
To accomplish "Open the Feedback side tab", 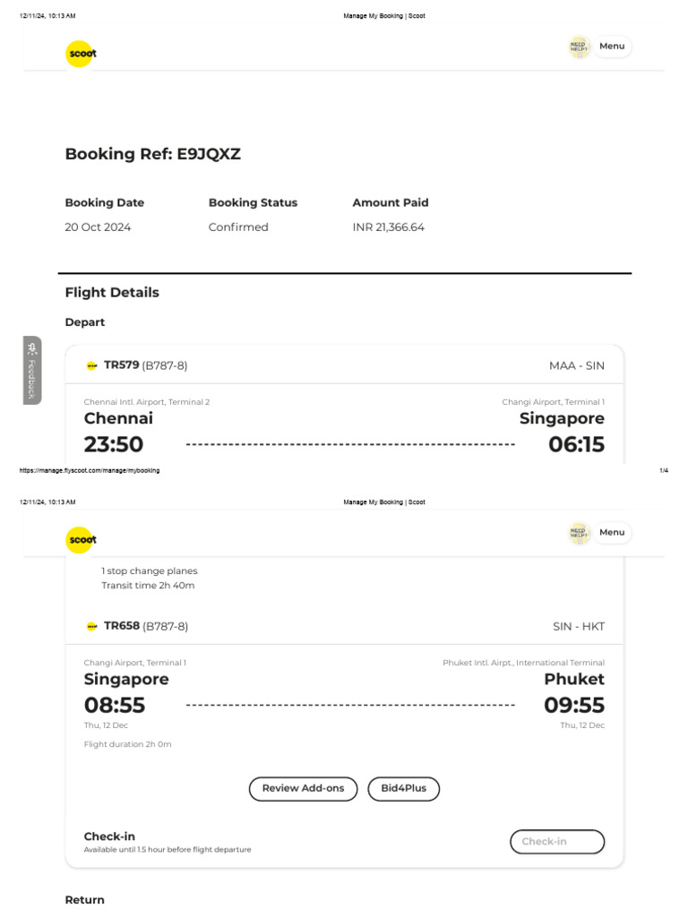I will (x=32, y=370).
